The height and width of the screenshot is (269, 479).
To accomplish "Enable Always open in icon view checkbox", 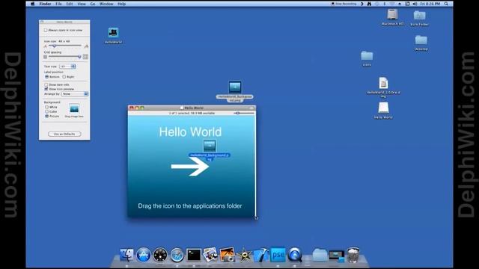I will tap(46, 30).
